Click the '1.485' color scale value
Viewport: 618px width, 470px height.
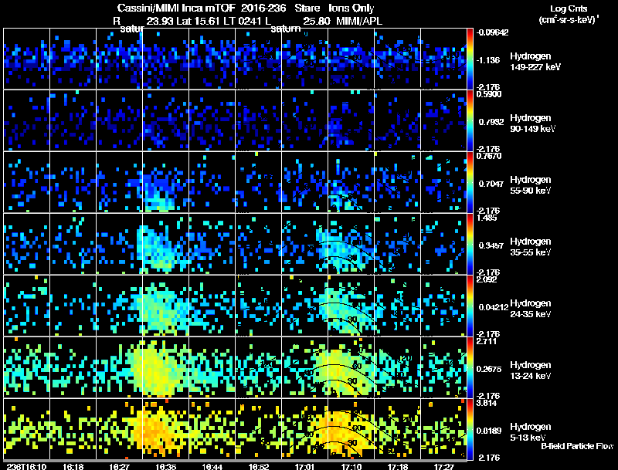[x=487, y=218]
